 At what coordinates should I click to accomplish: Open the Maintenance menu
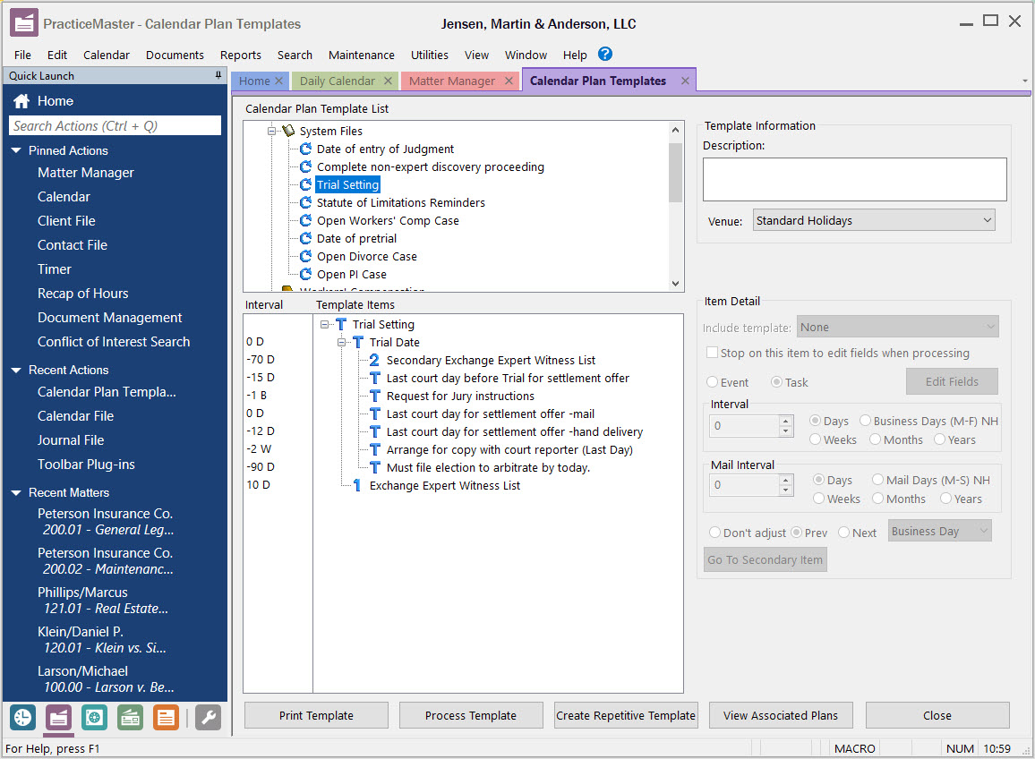[361, 55]
